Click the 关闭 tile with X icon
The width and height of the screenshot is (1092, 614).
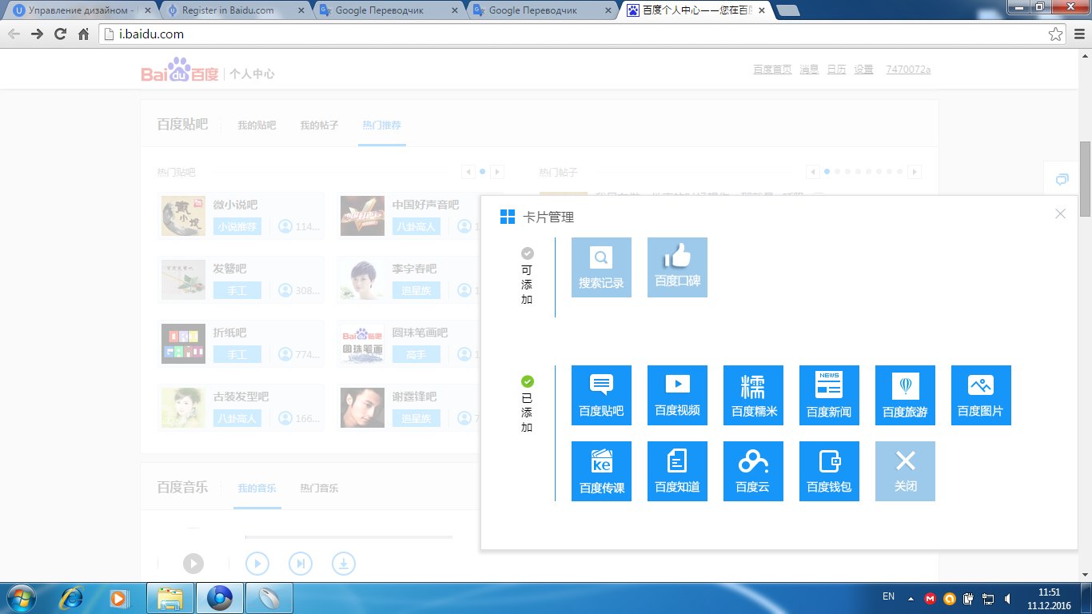coord(905,471)
